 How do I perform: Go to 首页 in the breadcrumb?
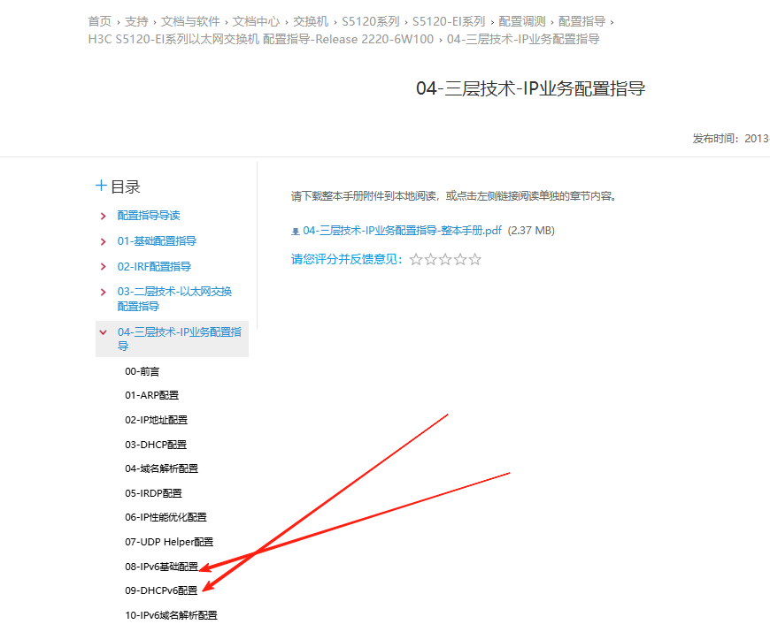[100, 21]
